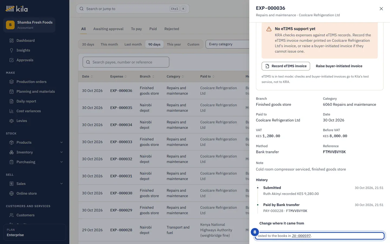Focus the Search payee, number or reference field
This screenshot has width=390, height=244.
(x=126, y=62)
